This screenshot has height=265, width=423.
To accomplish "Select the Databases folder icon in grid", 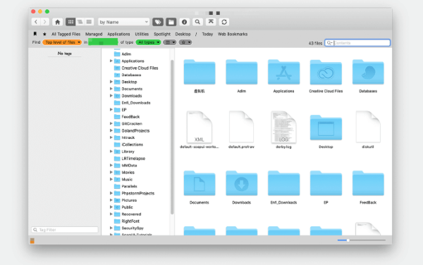I will pos(368,73).
